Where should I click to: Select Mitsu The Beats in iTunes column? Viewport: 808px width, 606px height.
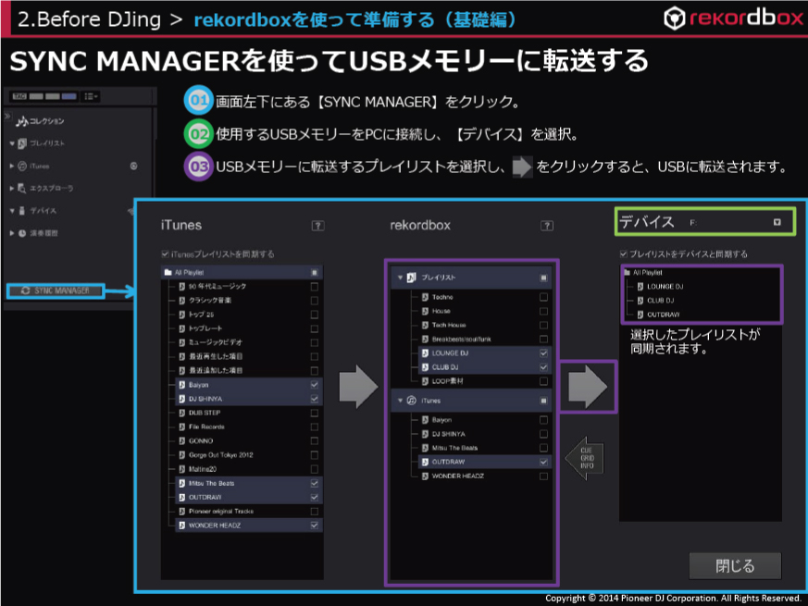click(x=251, y=483)
